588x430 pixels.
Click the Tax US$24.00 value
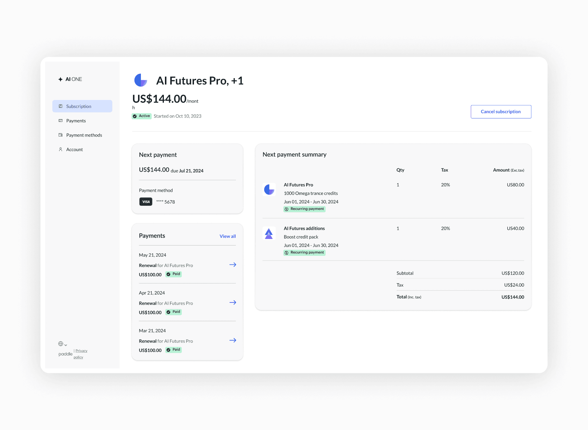pyautogui.click(x=514, y=285)
